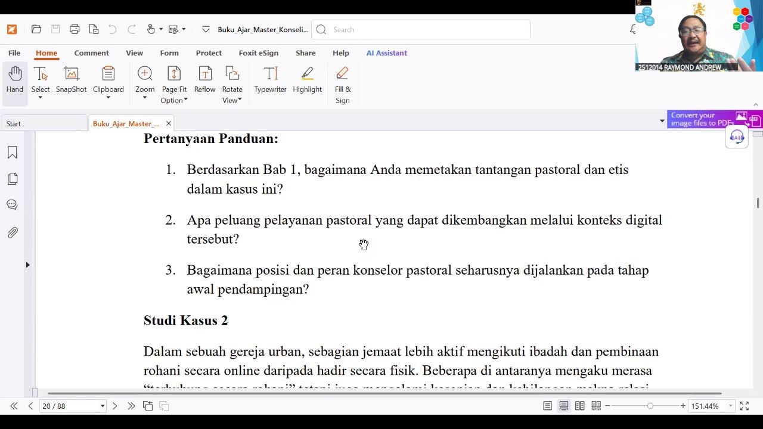763x429 pixels.
Task: Open the Help ribbon tab
Action: [341, 53]
